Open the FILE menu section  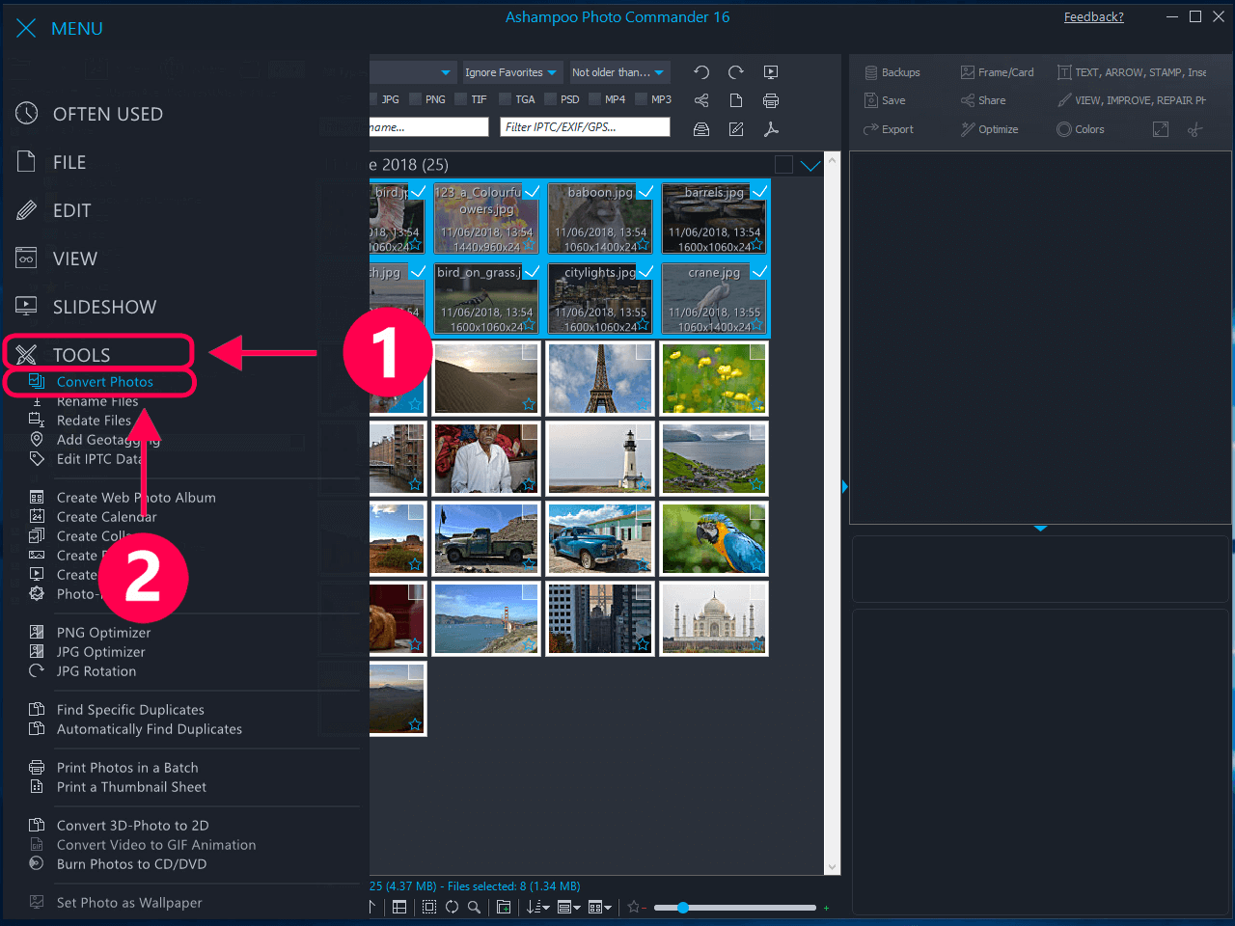point(53,162)
